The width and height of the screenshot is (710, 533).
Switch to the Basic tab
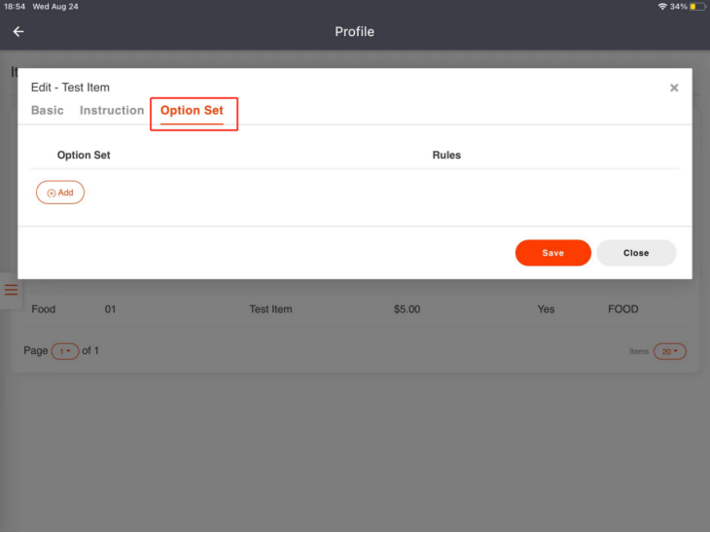click(48, 111)
